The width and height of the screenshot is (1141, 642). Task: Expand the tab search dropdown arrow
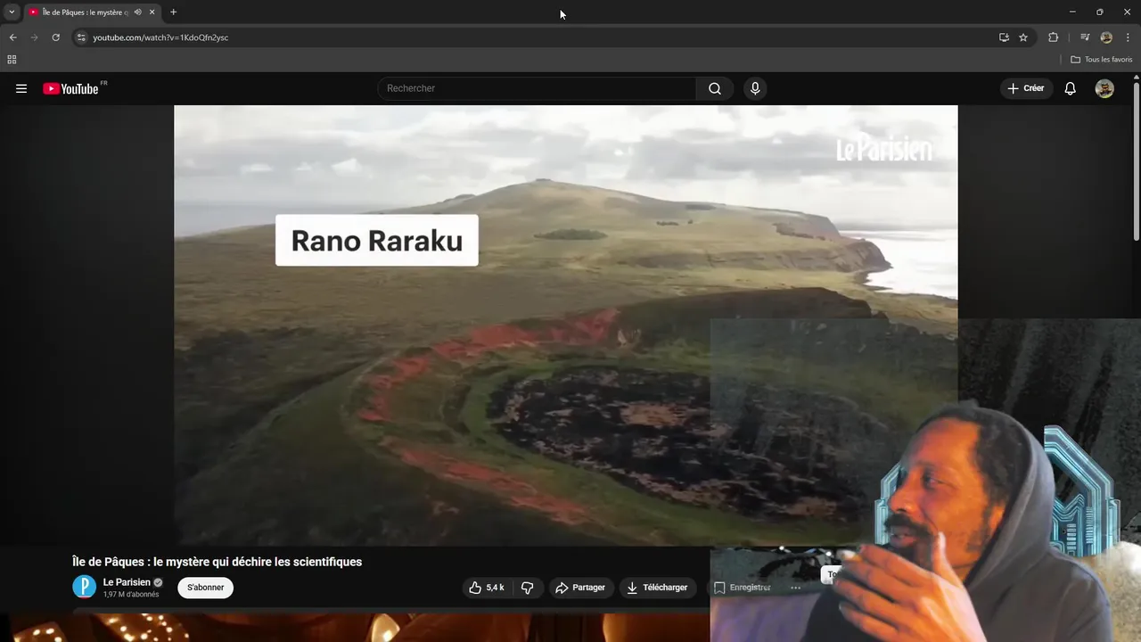click(x=12, y=12)
